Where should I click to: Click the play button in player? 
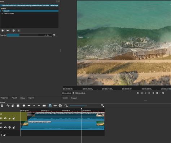pyautogui.click(x=146, y=93)
